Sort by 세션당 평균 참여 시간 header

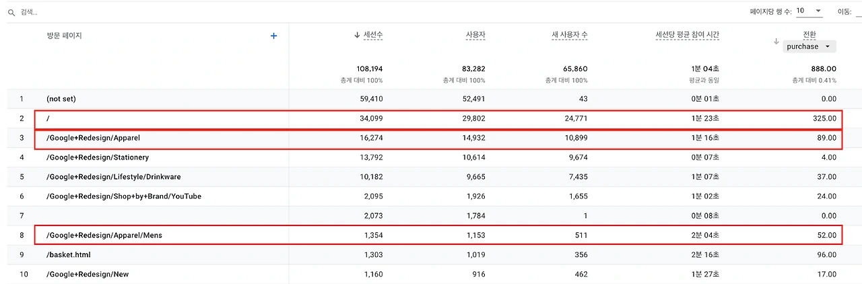pos(687,35)
